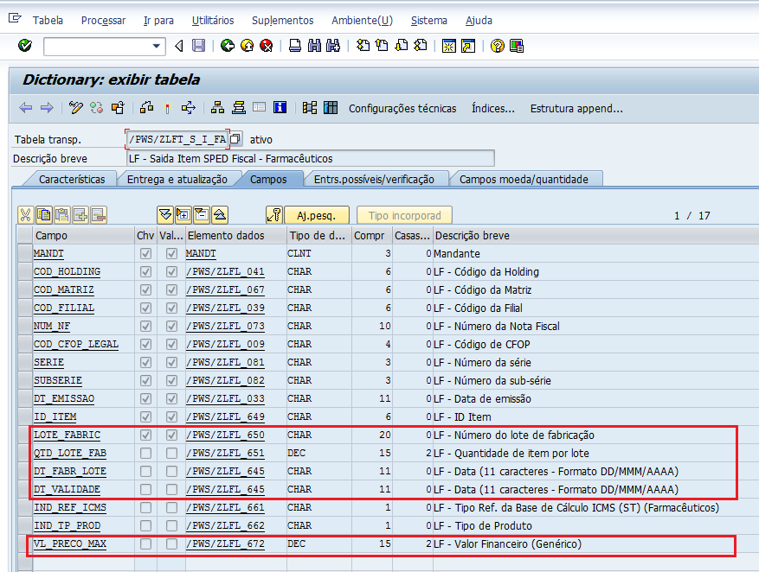
Task: Click the green Enter checkmark icon
Action: pos(25,46)
